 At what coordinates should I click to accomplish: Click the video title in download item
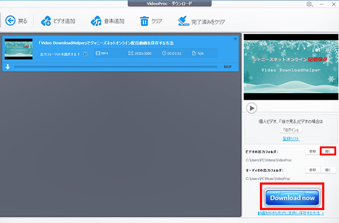[106, 43]
